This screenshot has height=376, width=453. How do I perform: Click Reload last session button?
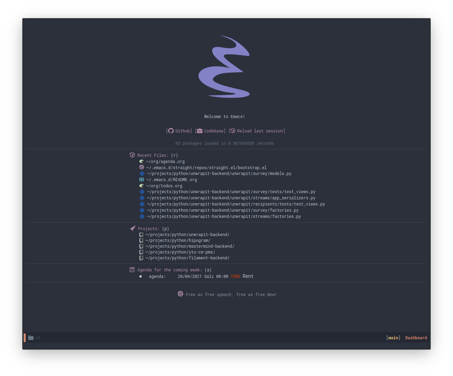(x=257, y=131)
